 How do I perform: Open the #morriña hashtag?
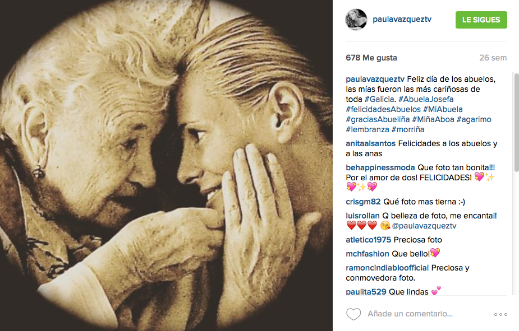(x=408, y=129)
